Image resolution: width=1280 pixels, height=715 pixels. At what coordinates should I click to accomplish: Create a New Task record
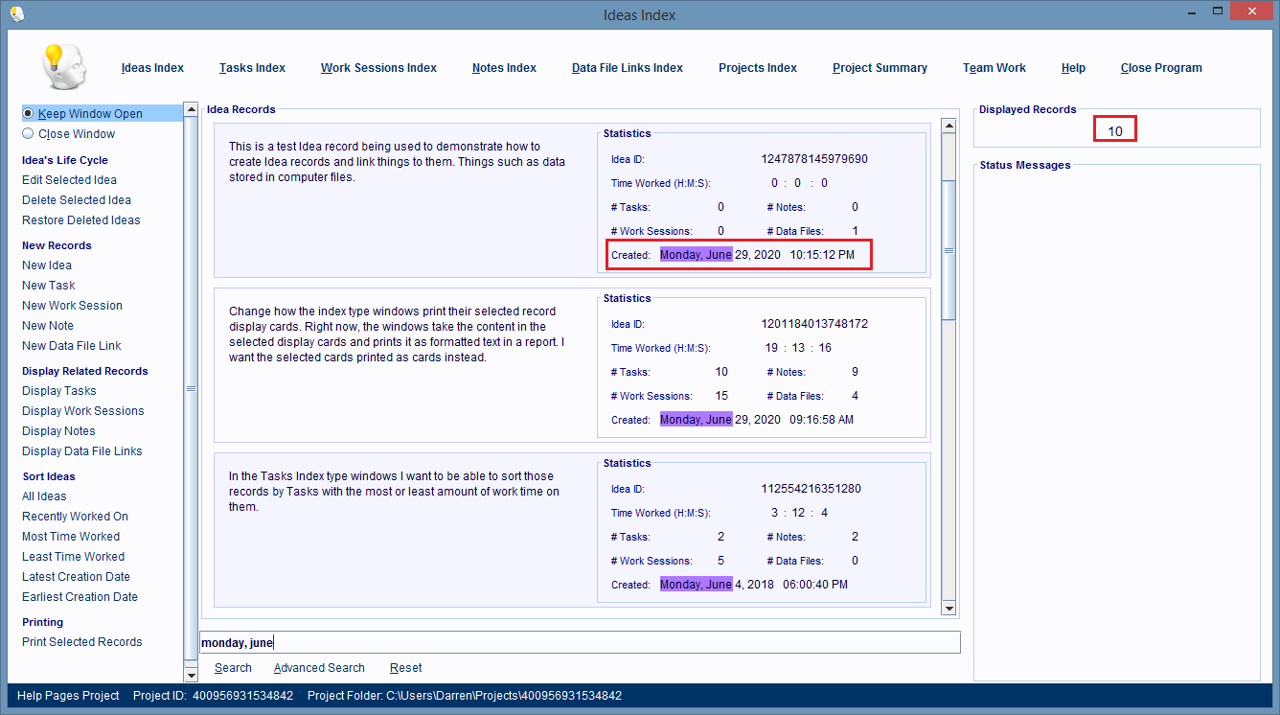point(49,286)
